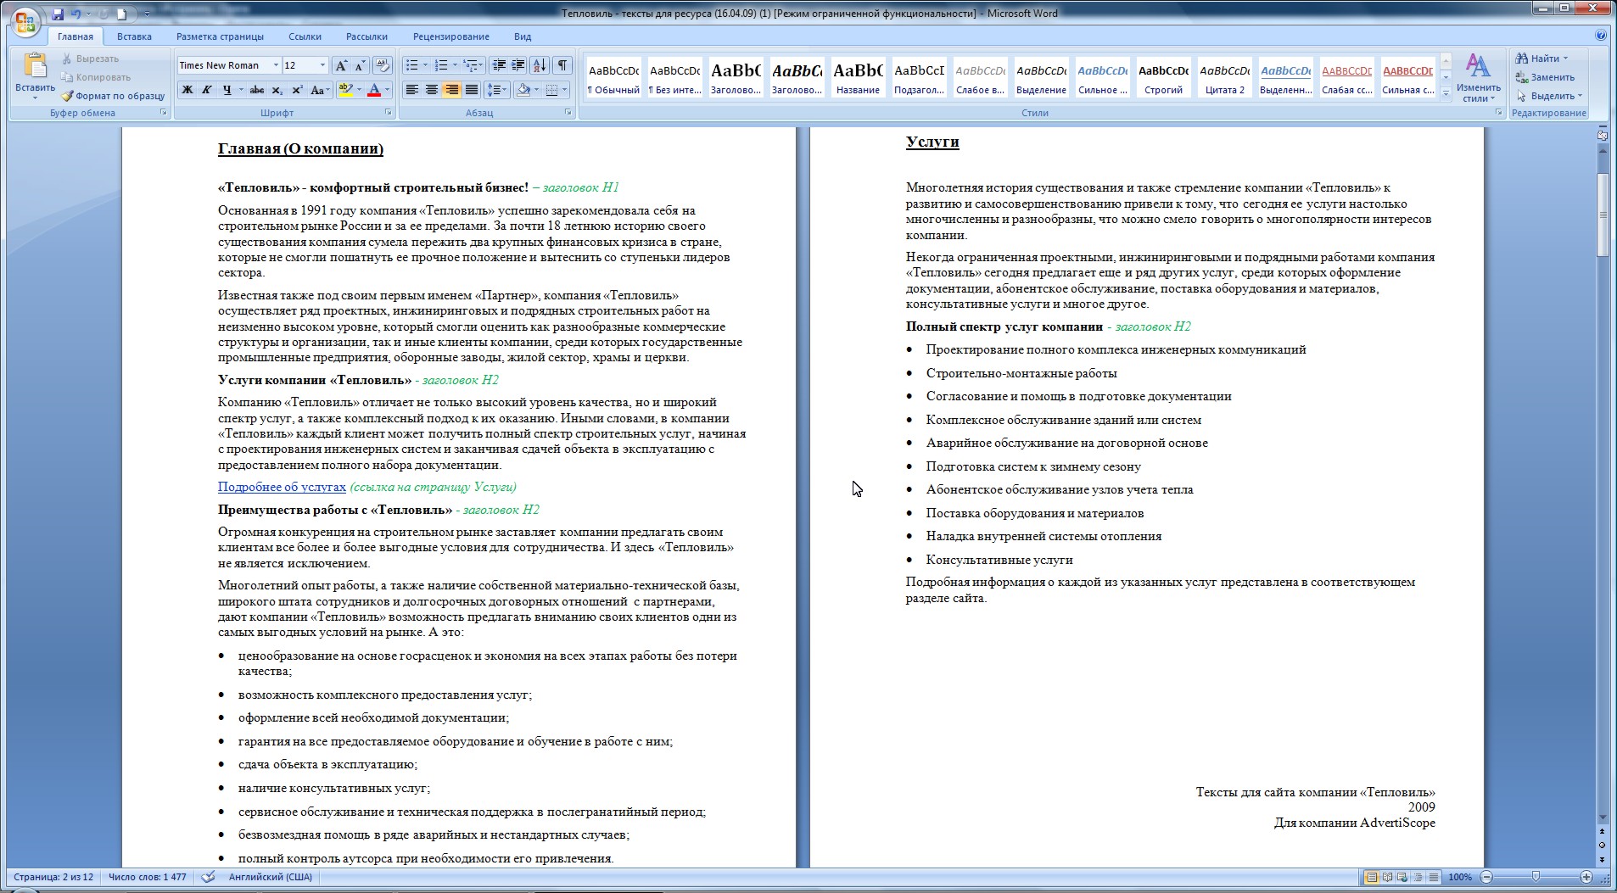Apply numbered list formatting
Image resolution: width=1617 pixels, height=893 pixels.
[x=441, y=65]
